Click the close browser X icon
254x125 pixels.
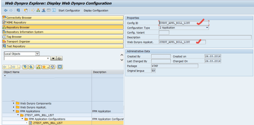(x=60, y=67)
